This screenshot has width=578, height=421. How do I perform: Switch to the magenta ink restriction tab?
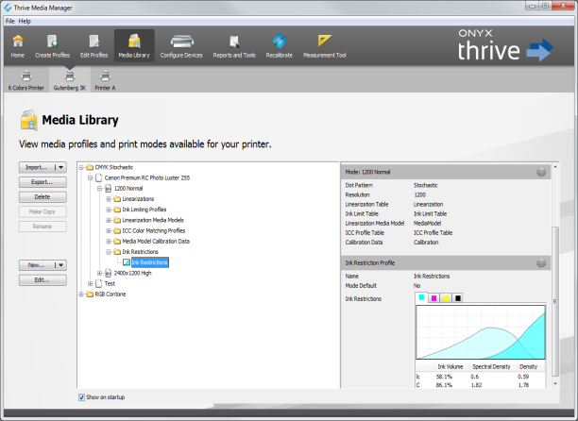pyautogui.click(x=433, y=298)
